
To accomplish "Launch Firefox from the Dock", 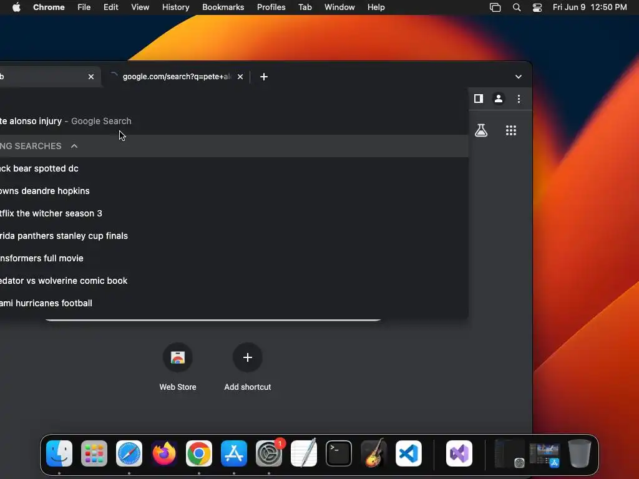I will (164, 453).
